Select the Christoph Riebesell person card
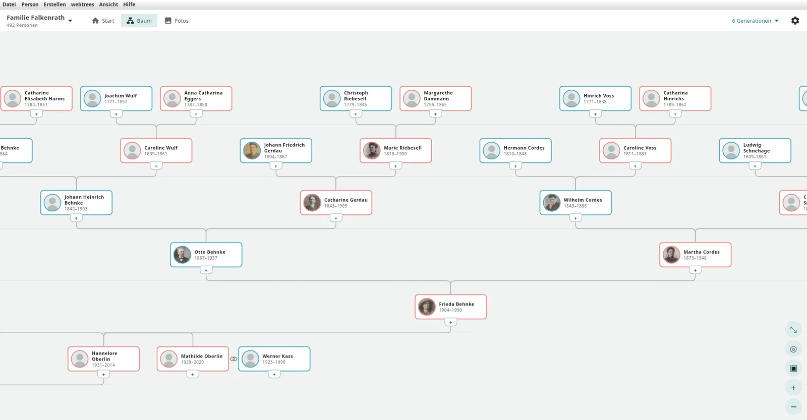807x420 pixels. click(356, 98)
